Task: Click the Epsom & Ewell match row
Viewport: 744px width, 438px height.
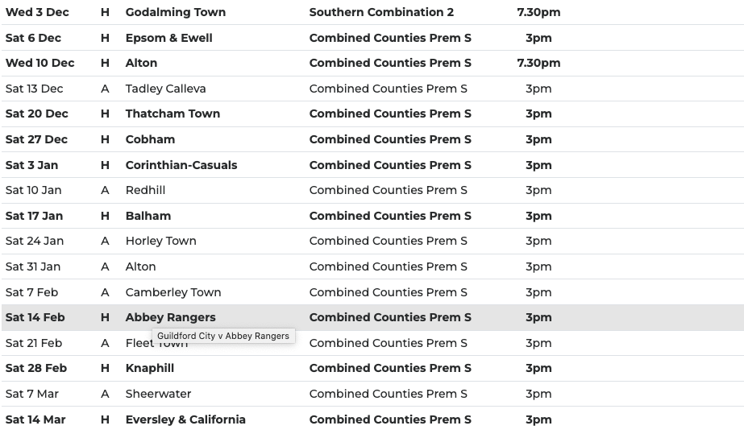Action: click(x=168, y=38)
